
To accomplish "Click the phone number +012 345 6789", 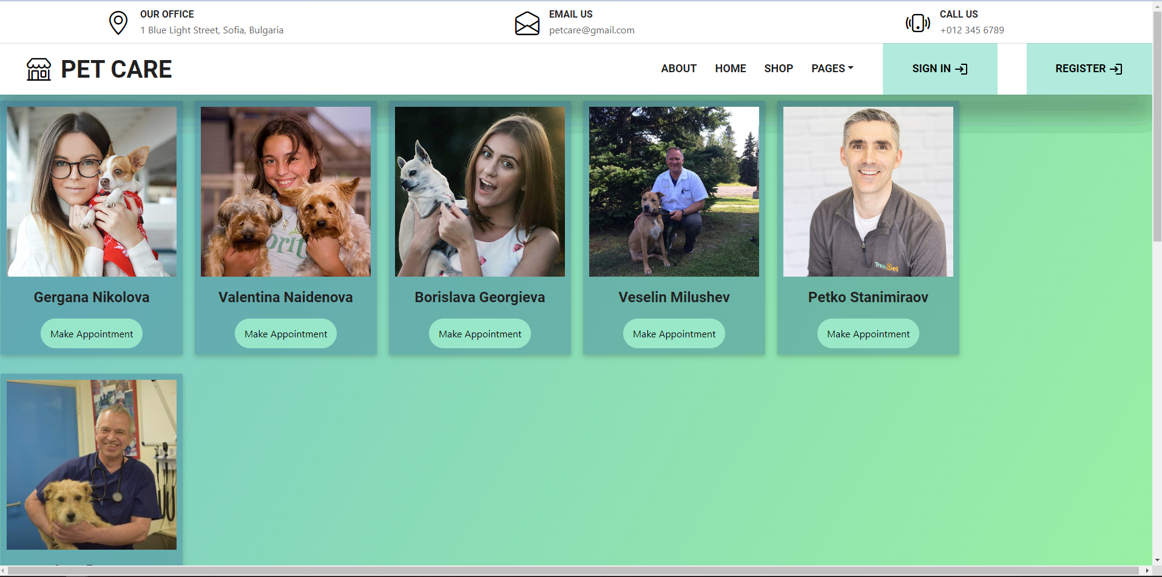I will 972,30.
